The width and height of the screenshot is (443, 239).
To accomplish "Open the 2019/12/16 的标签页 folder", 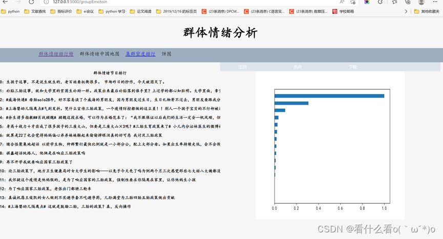I will pos(177,12).
